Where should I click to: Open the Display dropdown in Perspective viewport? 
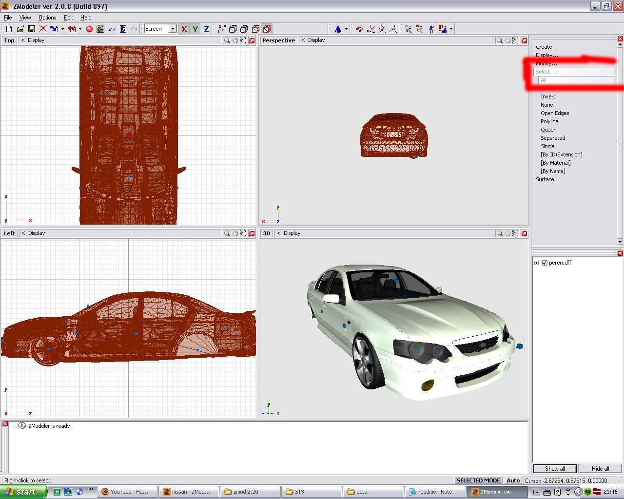(x=316, y=40)
